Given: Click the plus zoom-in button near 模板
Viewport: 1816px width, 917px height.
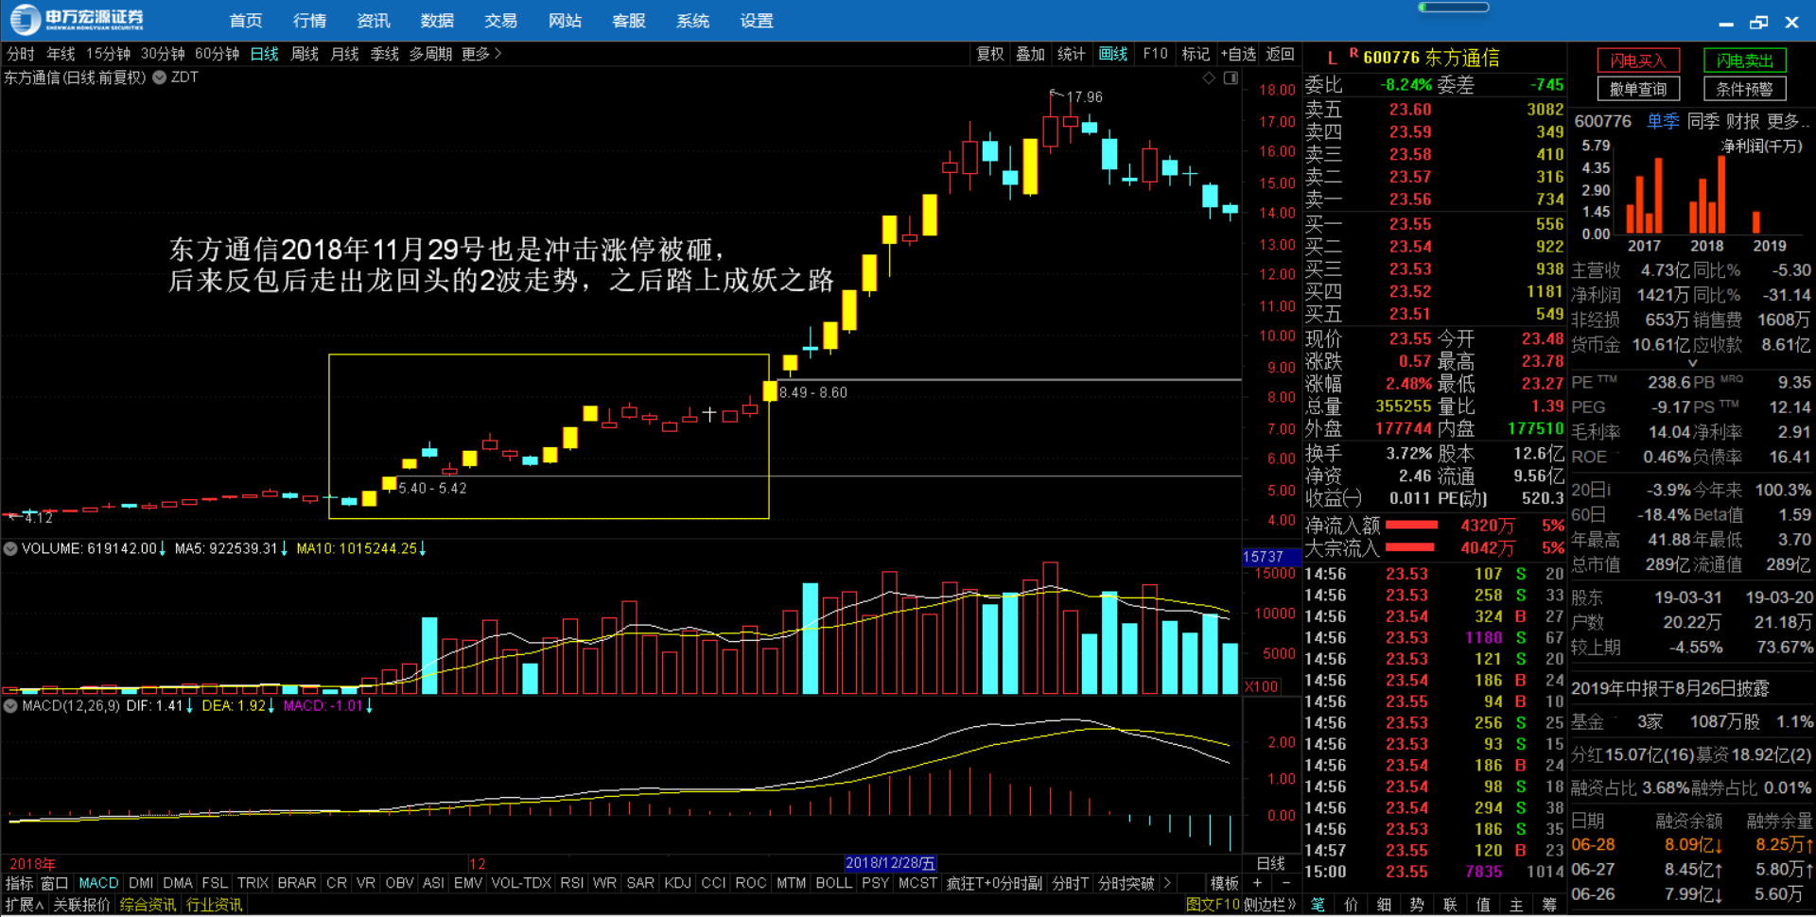Looking at the screenshot, I should tap(1257, 883).
